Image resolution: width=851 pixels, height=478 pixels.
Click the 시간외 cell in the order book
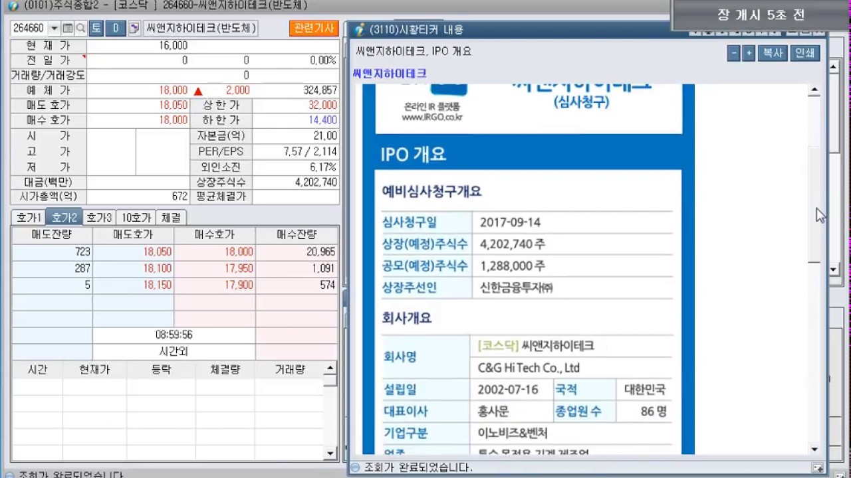coord(174,351)
